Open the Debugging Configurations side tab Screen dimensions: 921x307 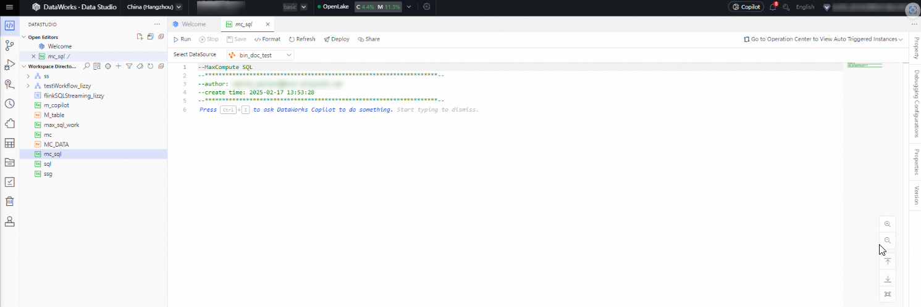point(915,103)
